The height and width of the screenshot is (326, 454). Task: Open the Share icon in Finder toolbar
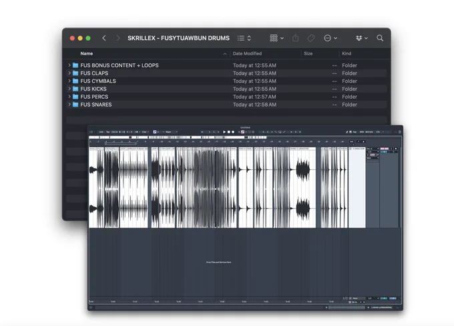click(x=295, y=38)
